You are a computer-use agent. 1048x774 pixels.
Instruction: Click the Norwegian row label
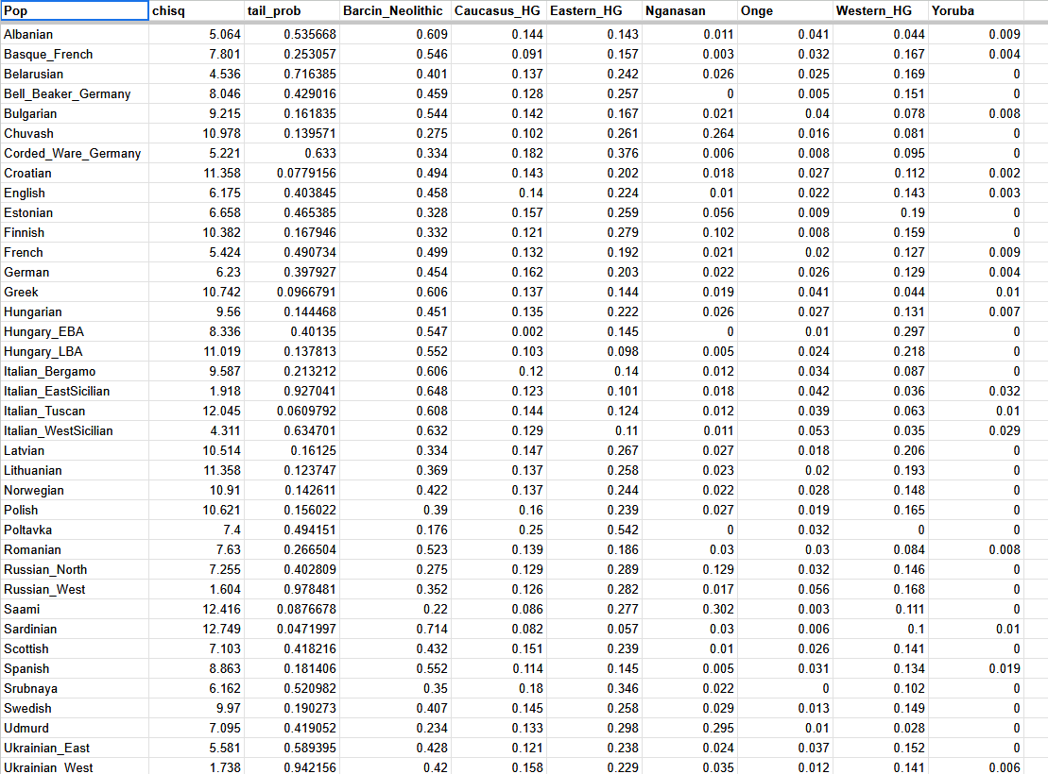[33, 490]
